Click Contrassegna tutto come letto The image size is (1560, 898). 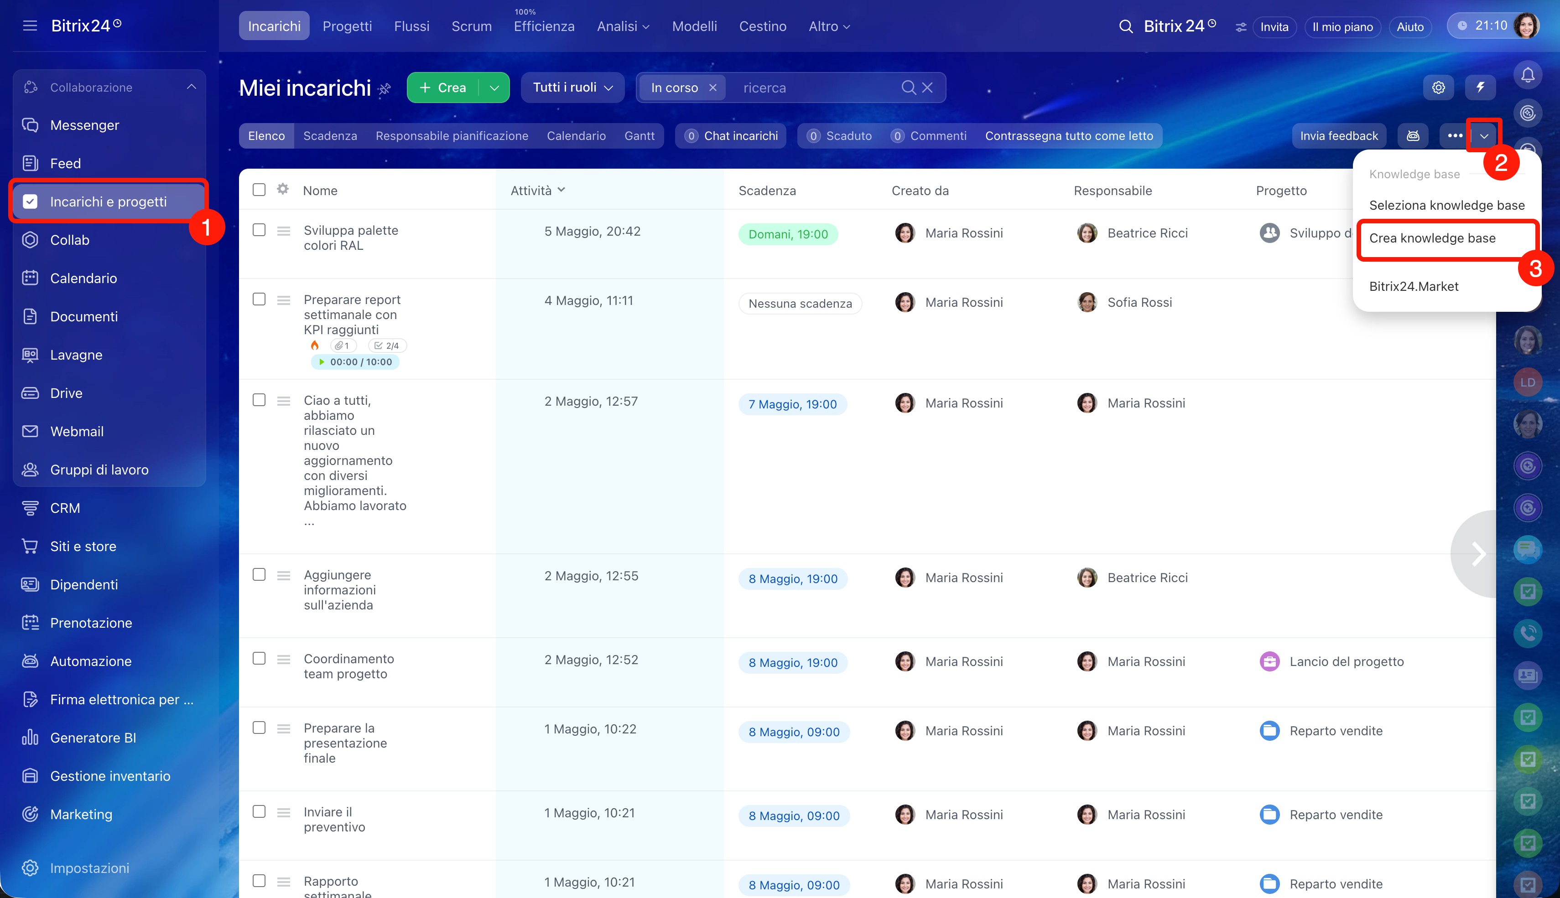point(1069,136)
